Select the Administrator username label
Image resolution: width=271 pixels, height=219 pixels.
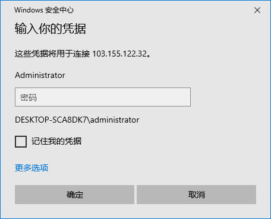pos(40,75)
